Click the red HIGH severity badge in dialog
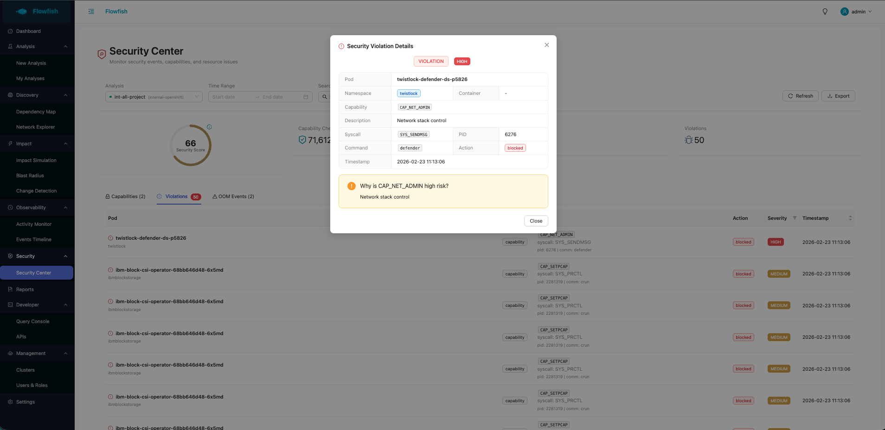The height and width of the screenshot is (430, 885). click(x=462, y=62)
